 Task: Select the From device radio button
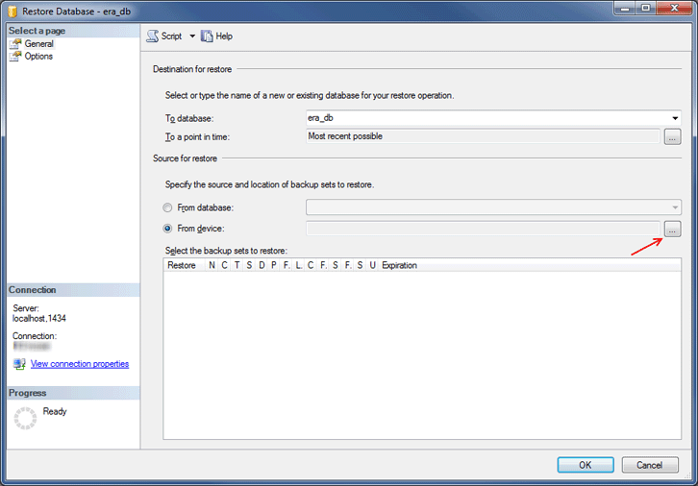pyautogui.click(x=168, y=229)
